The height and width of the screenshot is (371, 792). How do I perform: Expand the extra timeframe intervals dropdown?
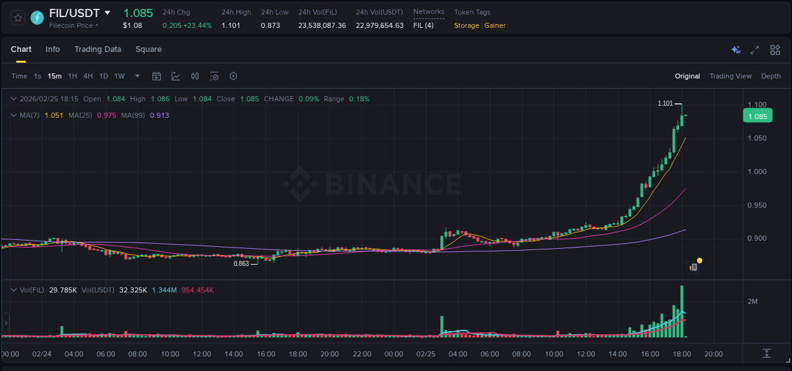[136, 76]
